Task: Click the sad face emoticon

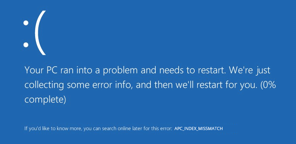Action: [34, 33]
